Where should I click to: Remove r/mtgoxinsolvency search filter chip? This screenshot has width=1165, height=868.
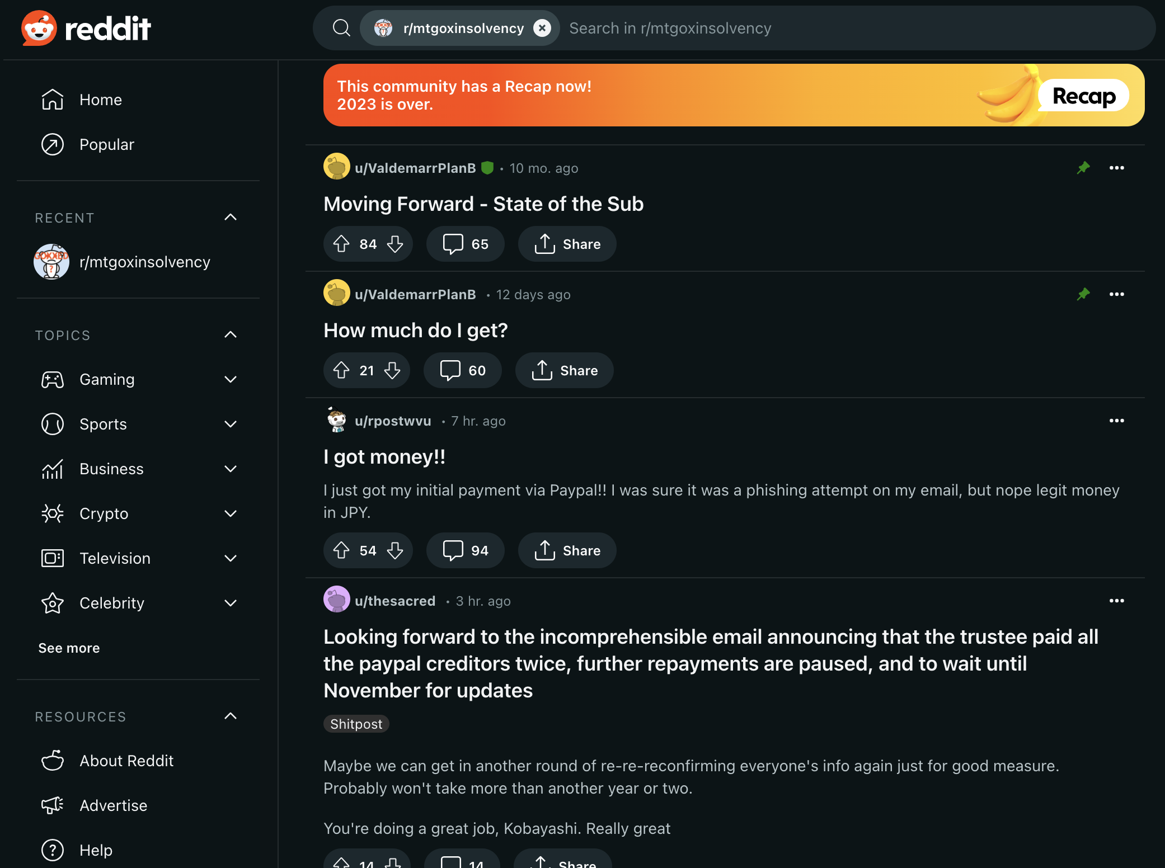tap(542, 28)
